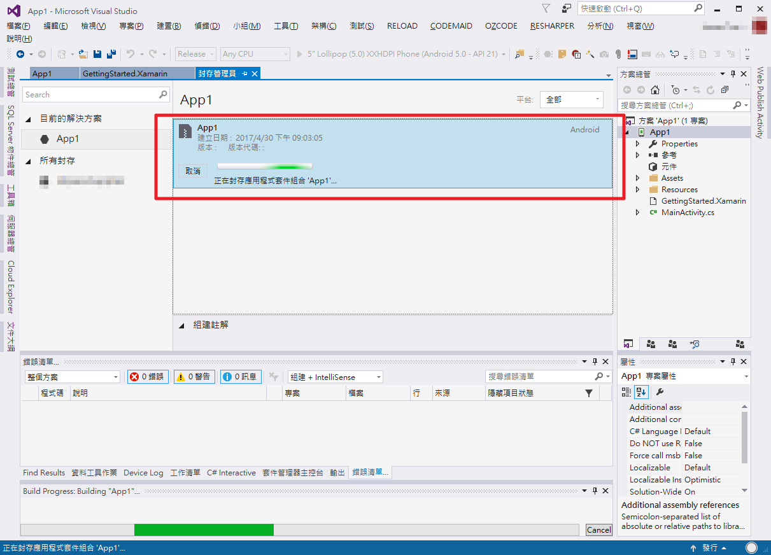
Task: Click the camera icon in the main toolbar
Action: [x=604, y=54]
